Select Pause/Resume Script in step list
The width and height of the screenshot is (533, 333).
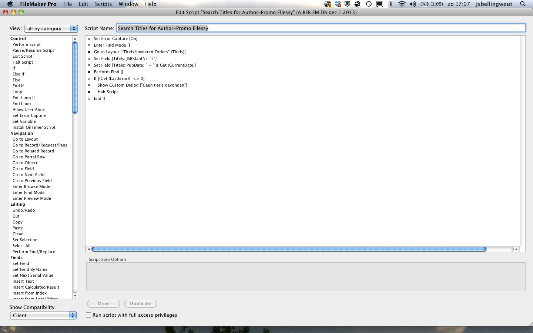click(33, 50)
